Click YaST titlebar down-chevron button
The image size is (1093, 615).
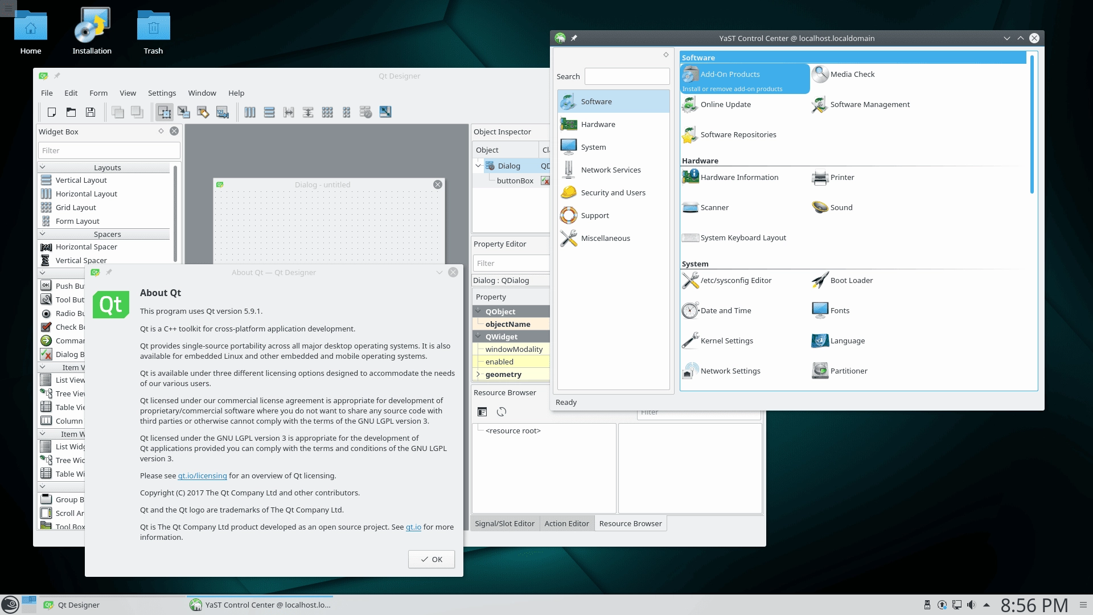point(1006,38)
